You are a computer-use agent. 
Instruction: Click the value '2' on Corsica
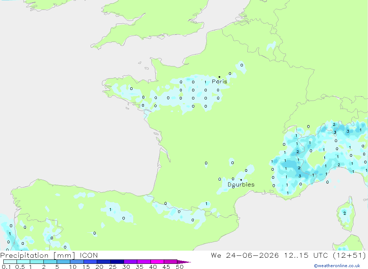(344, 213)
